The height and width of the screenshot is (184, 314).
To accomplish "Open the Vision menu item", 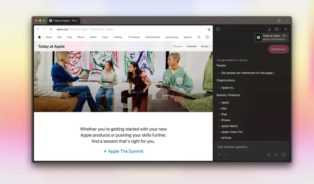I will [105, 37].
